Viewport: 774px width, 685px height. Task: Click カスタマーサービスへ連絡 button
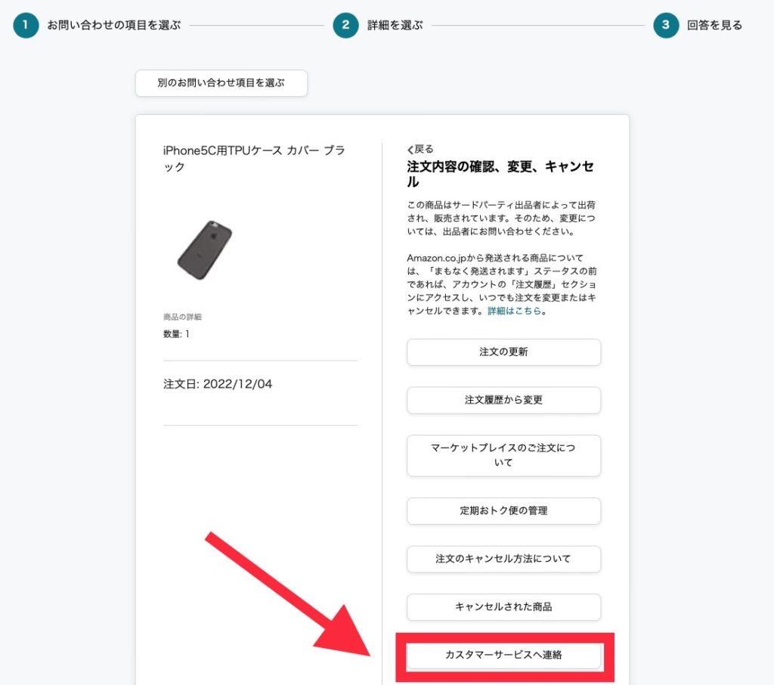point(503,656)
